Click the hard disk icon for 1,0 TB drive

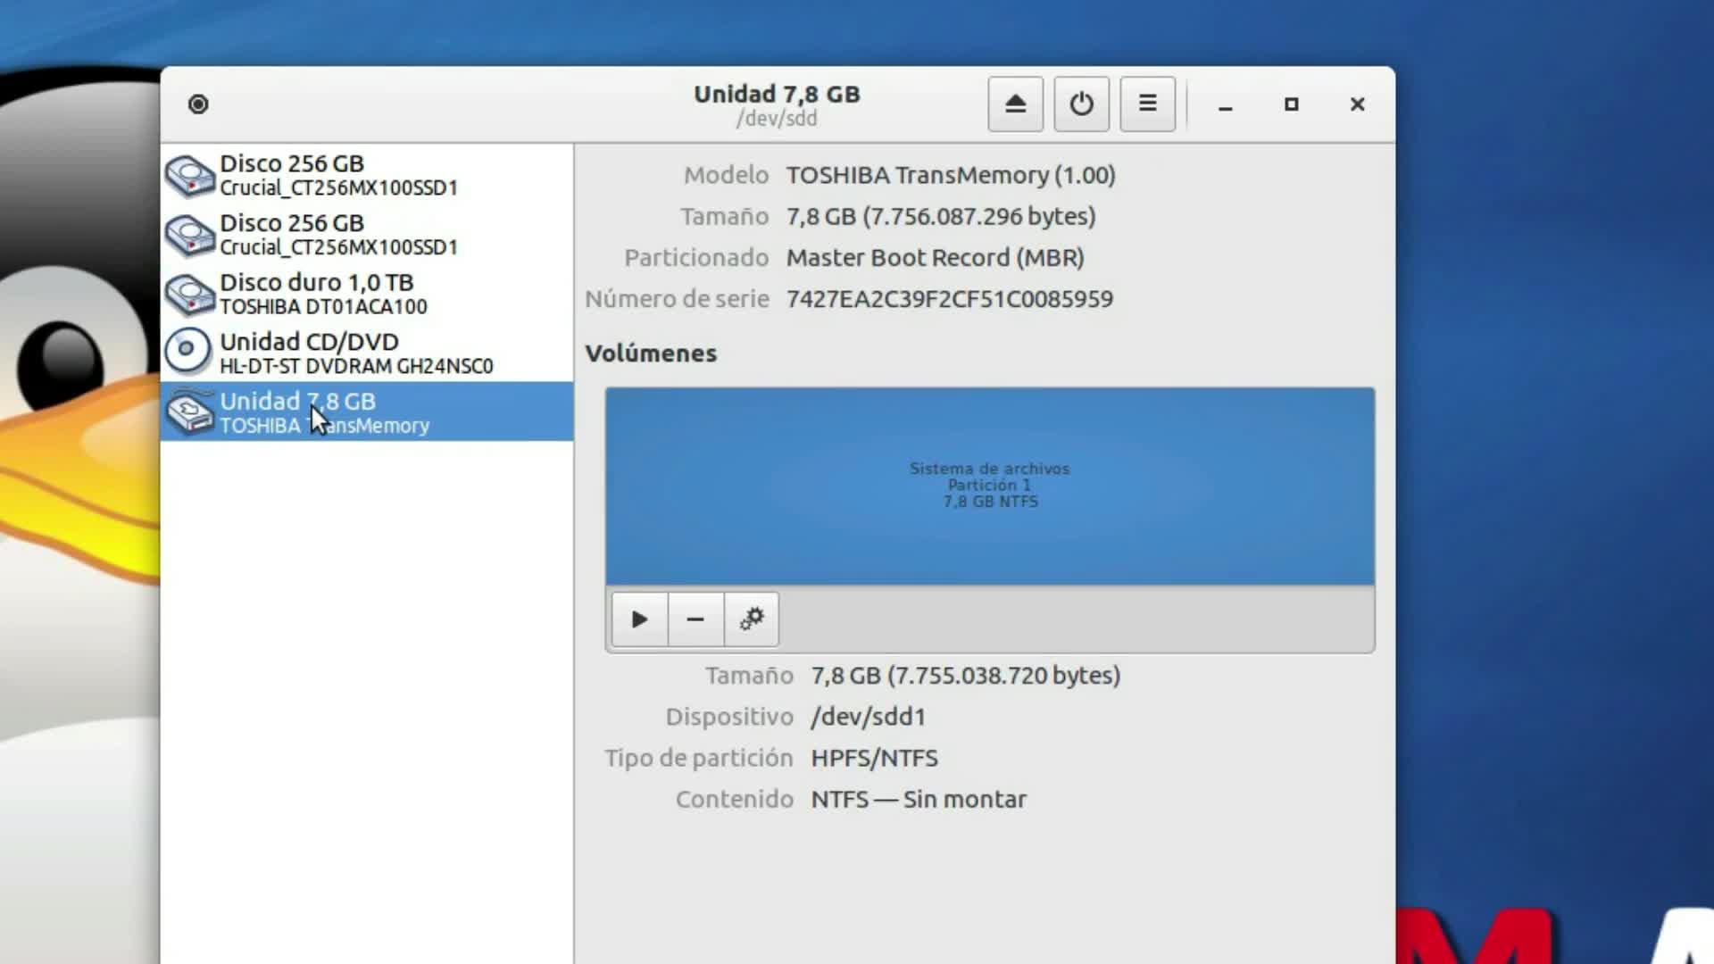pos(190,294)
